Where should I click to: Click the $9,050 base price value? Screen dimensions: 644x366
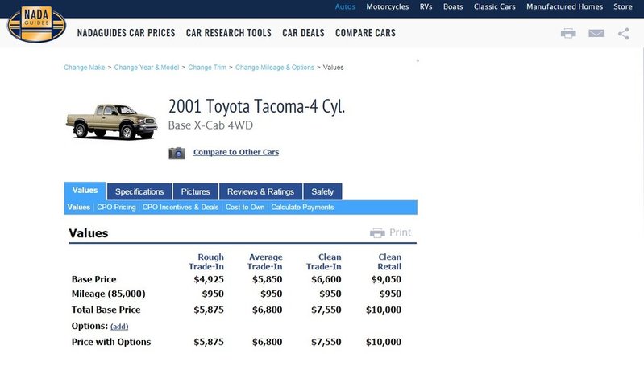pos(386,279)
